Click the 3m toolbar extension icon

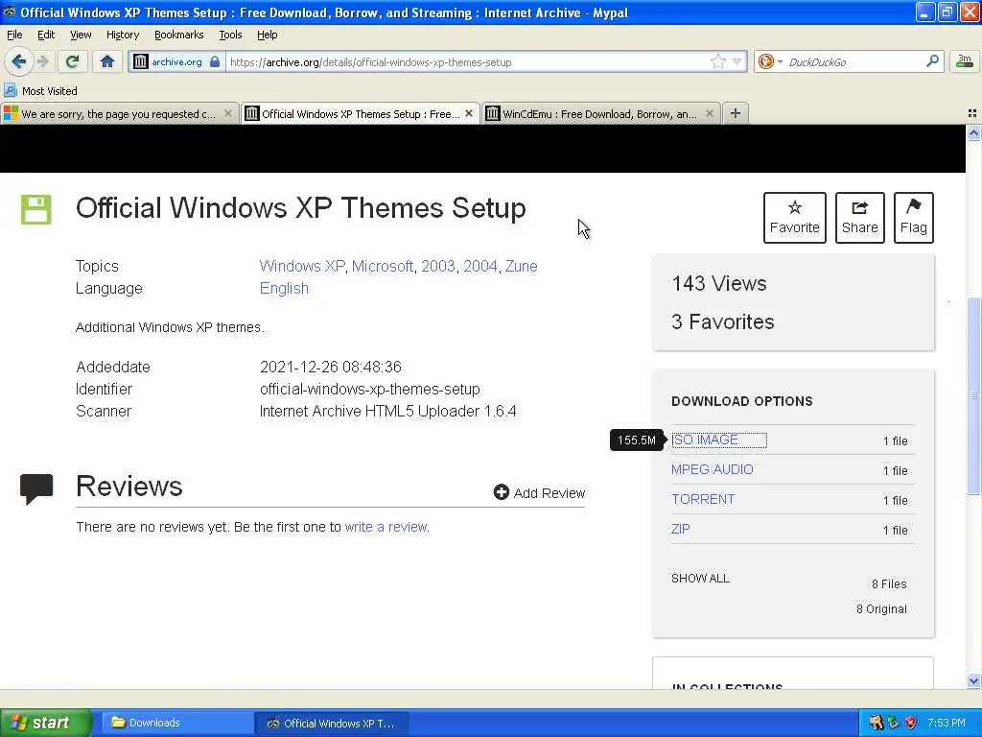[964, 60]
